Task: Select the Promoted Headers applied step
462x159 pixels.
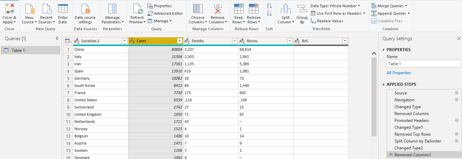Action: click(411, 121)
